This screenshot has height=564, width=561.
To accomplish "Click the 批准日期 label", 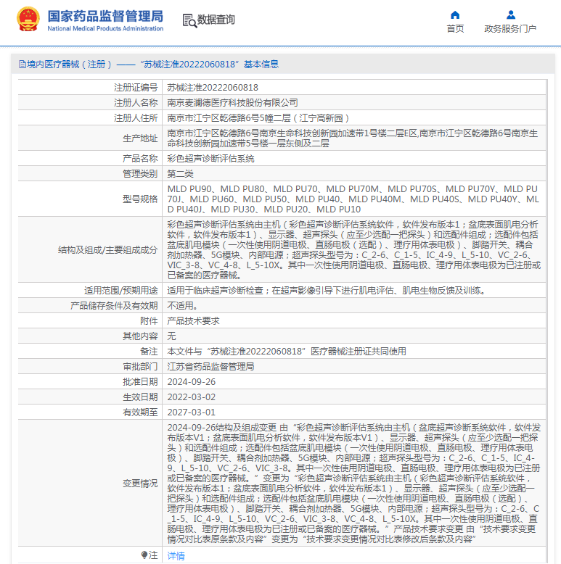I will click(140, 381).
